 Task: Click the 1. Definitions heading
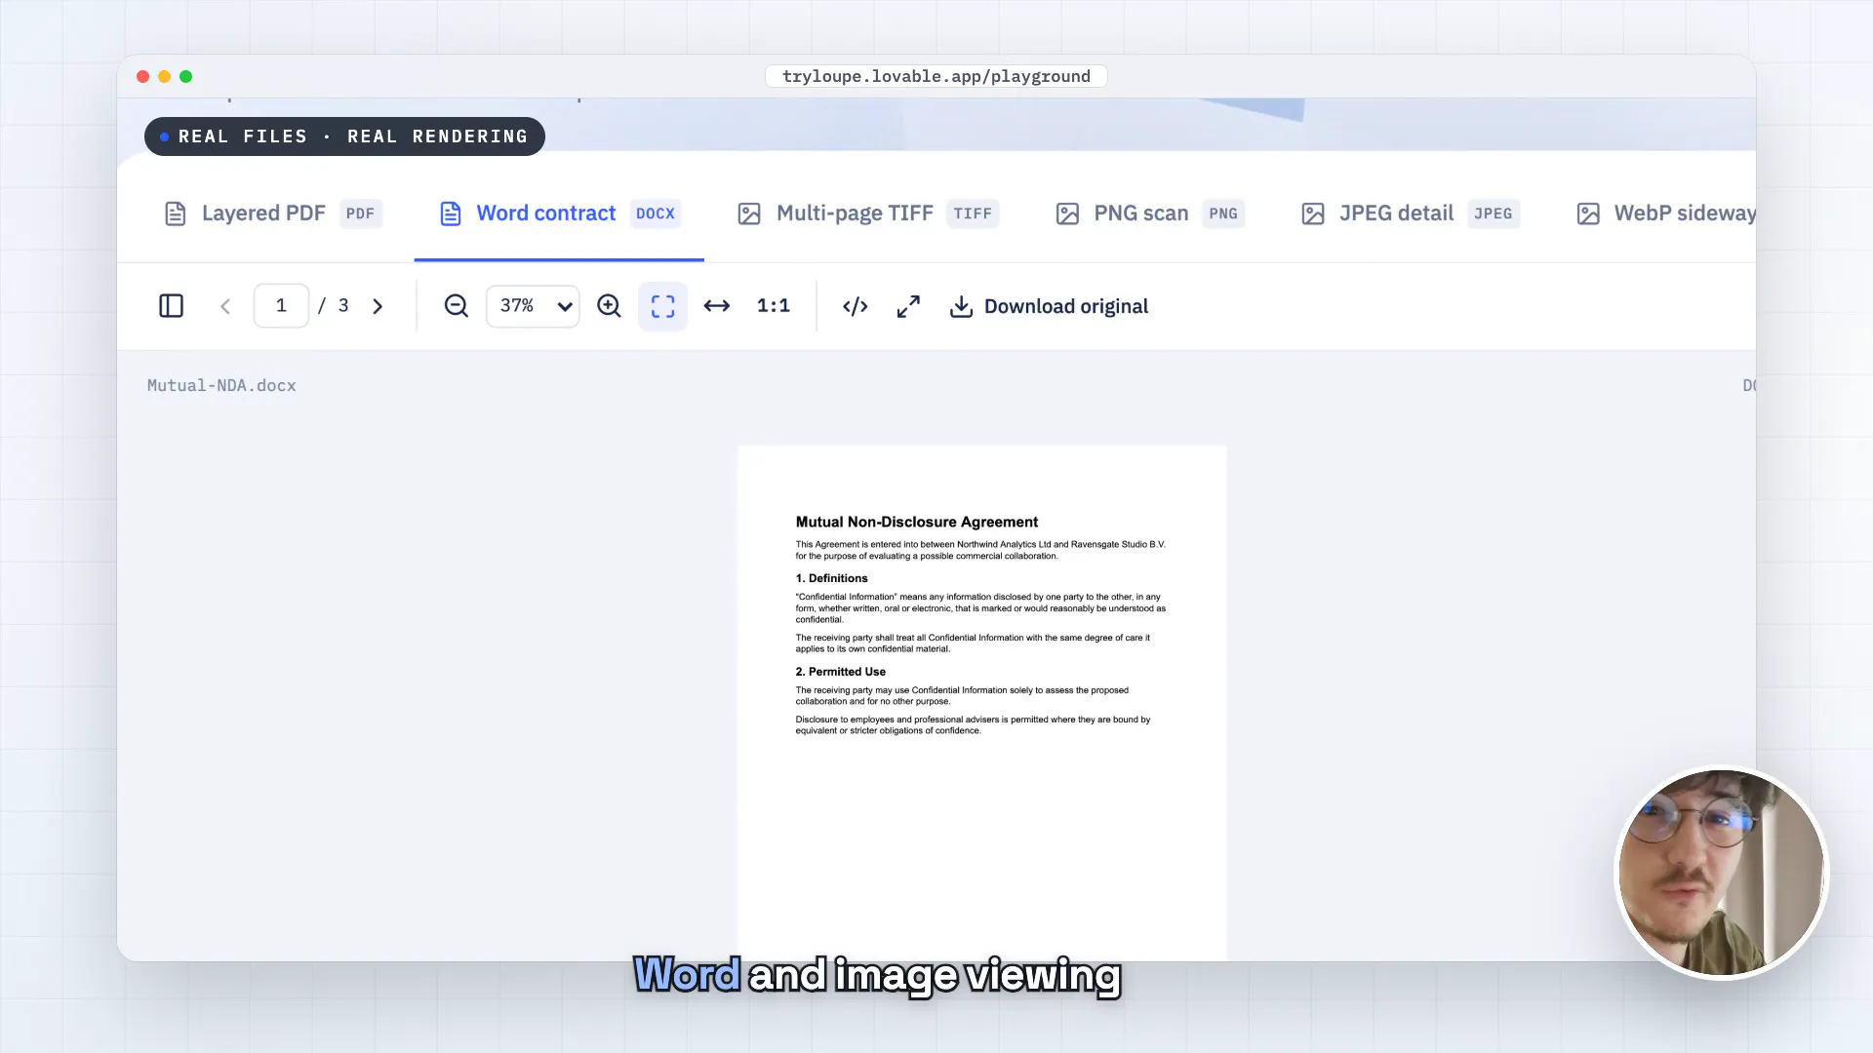[x=831, y=578]
